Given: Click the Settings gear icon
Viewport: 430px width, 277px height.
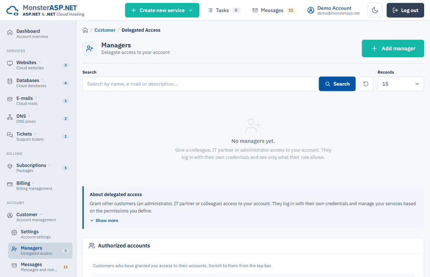Looking at the screenshot, I should tap(14, 233).
